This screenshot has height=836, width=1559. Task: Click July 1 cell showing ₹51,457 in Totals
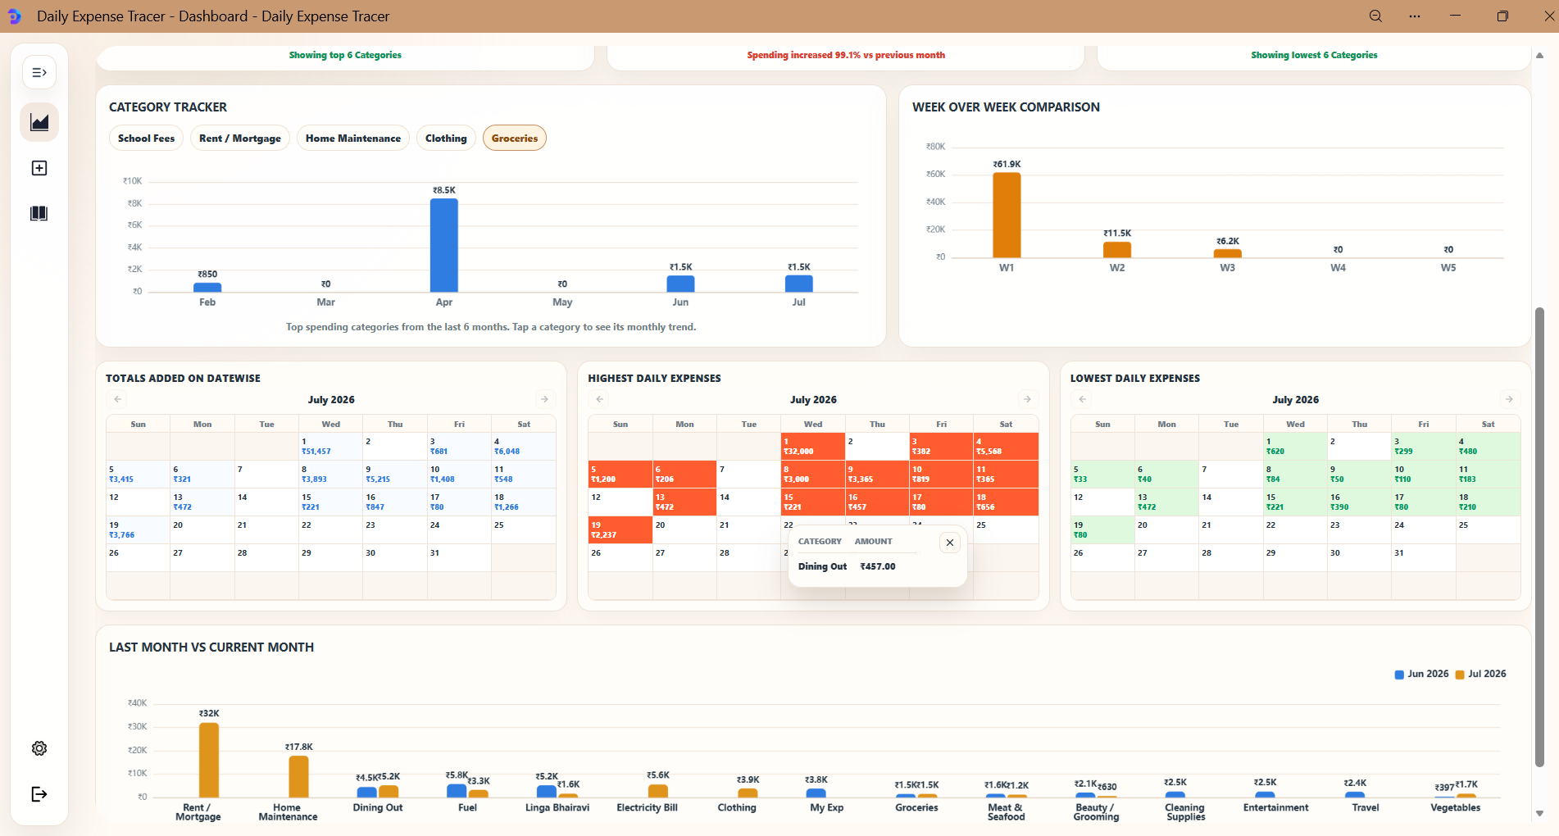click(x=330, y=447)
